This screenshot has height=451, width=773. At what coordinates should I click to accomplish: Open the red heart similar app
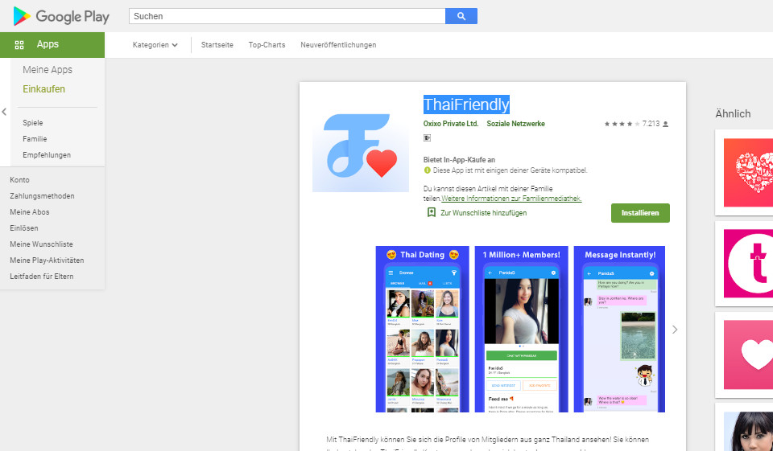coord(748,171)
